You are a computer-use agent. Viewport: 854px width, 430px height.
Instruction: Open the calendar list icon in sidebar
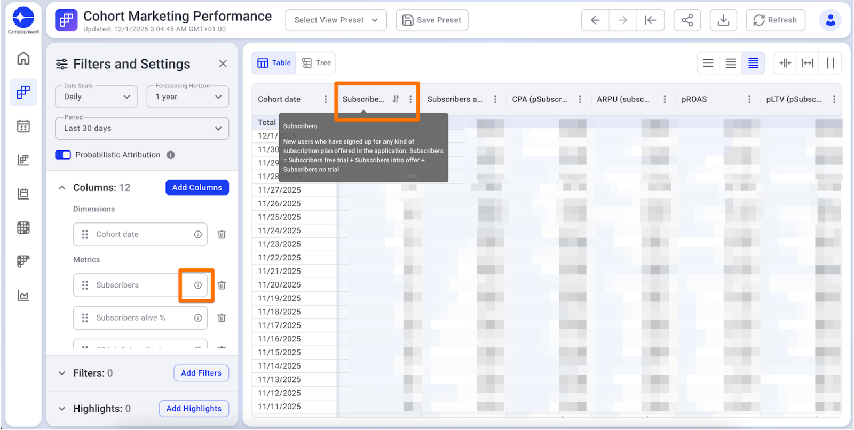pyautogui.click(x=23, y=194)
